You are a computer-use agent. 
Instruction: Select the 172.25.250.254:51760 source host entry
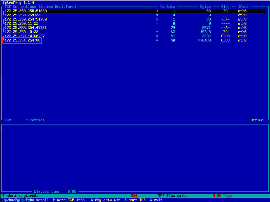pos(26,19)
